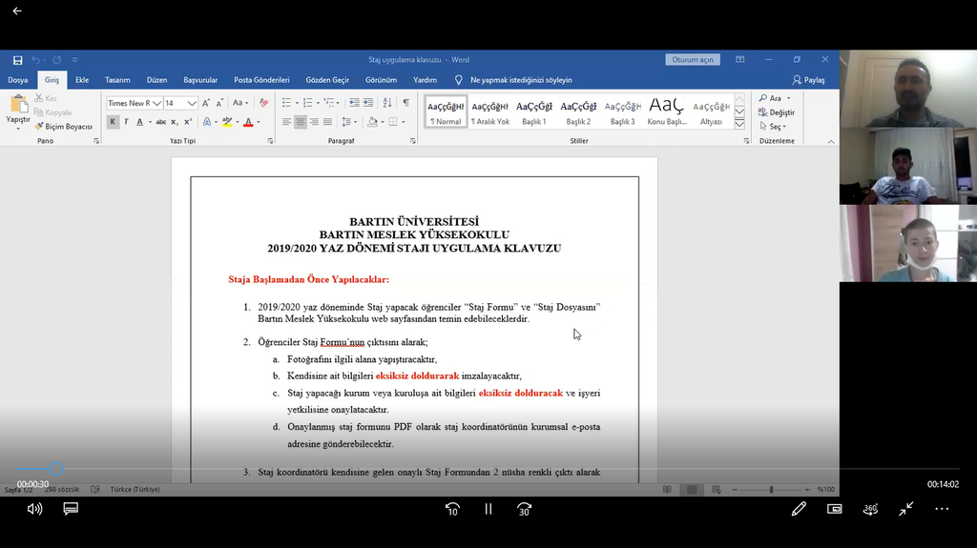
Task: Apply the Normal style
Action: [x=446, y=112]
